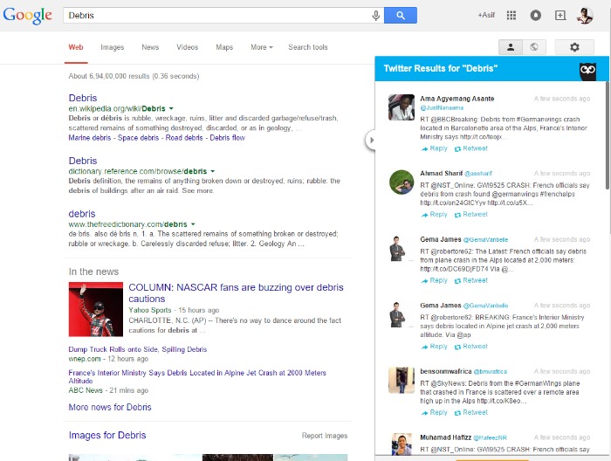
Task: Switch to the Maps tab
Action: pos(224,47)
